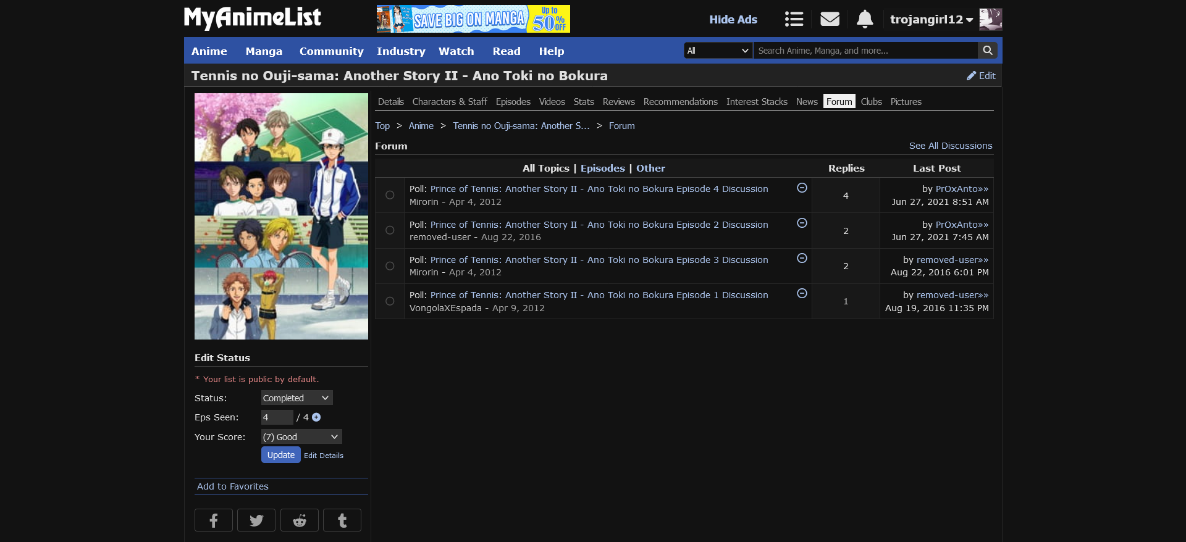This screenshot has width=1186, height=542.
Task: Click plus icon to increment episodes seen
Action: click(x=316, y=417)
